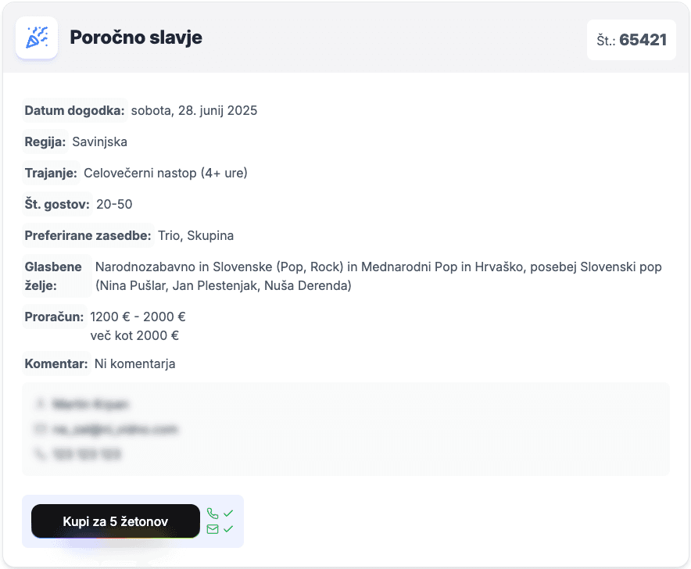Click the blurred envelope icon in contact box

pyautogui.click(x=39, y=429)
